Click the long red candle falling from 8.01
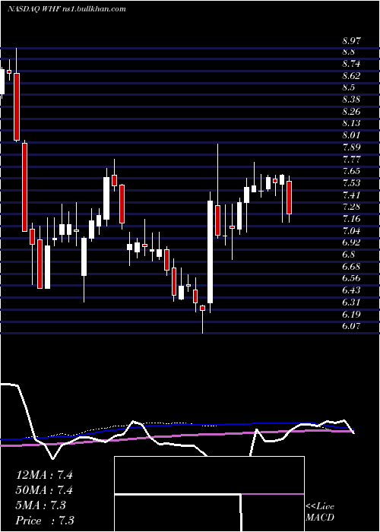 (24, 187)
